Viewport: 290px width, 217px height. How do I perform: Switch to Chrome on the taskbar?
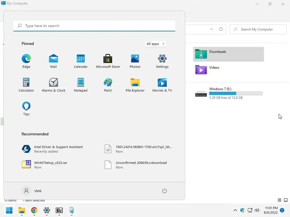pyautogui.click(x=34, y=210)
